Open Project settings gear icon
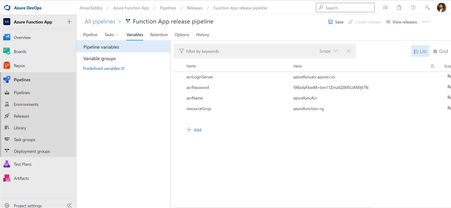 (7, 206)
